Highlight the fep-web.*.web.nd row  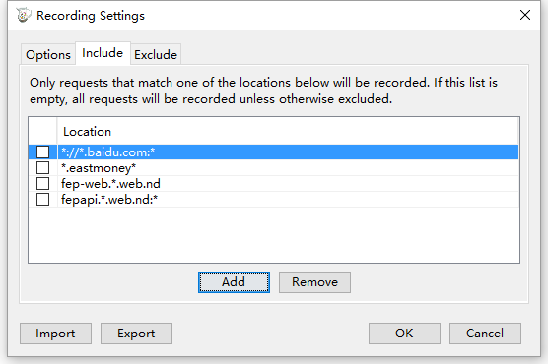(x=274, y=184)
